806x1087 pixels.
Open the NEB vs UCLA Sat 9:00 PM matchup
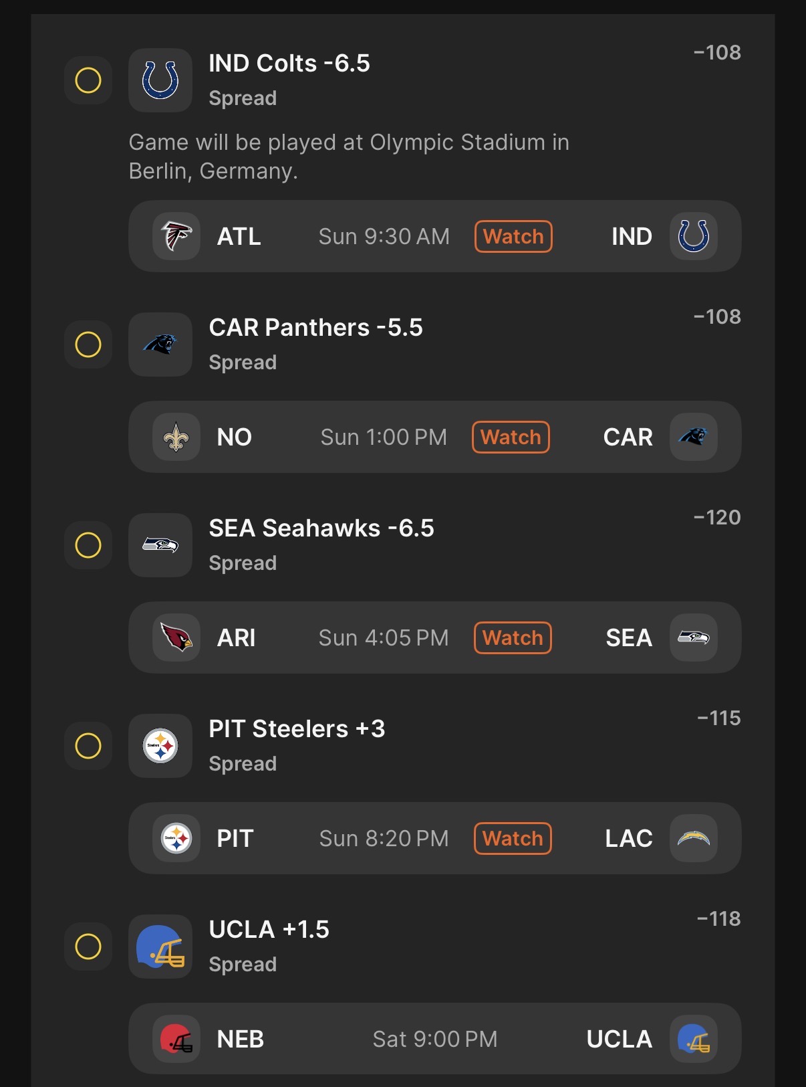(x=434, y=1039)
